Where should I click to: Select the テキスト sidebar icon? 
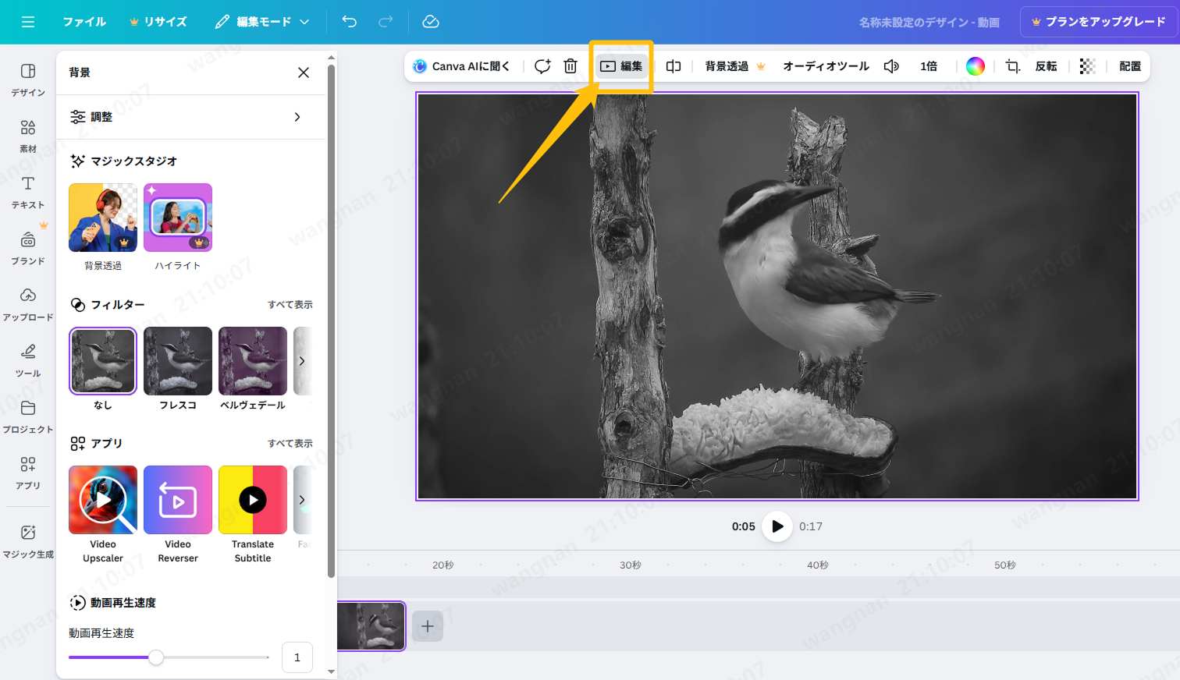(27, 191)
